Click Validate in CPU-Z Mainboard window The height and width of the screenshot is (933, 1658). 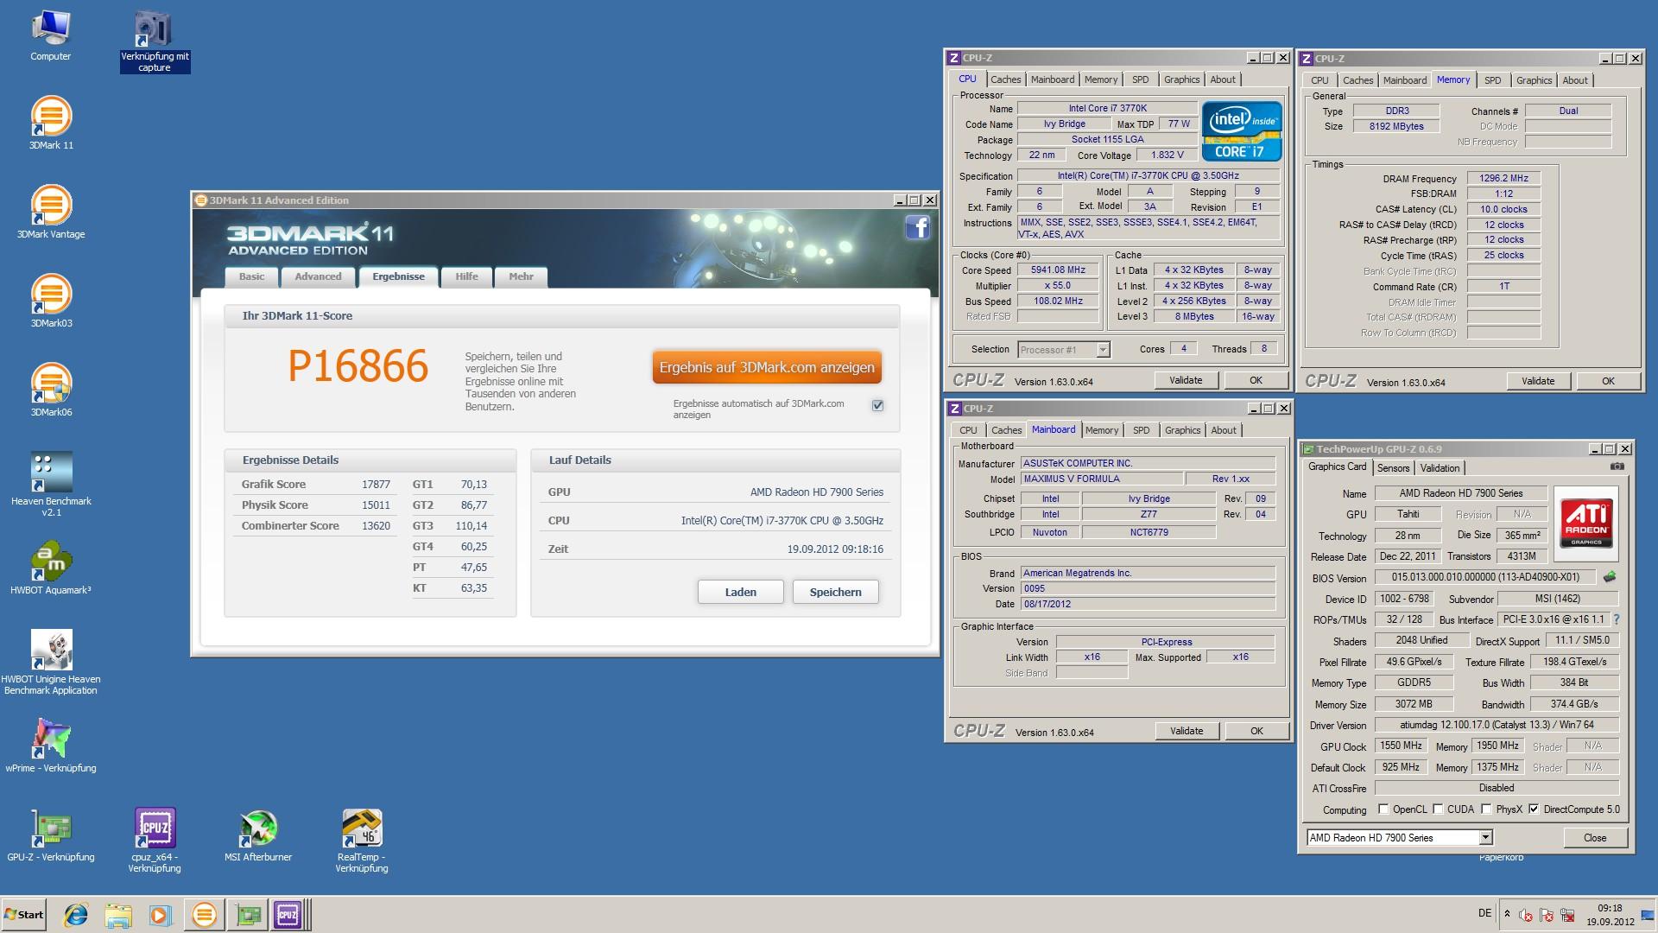pyautogui.click(x=1187, y=731)
